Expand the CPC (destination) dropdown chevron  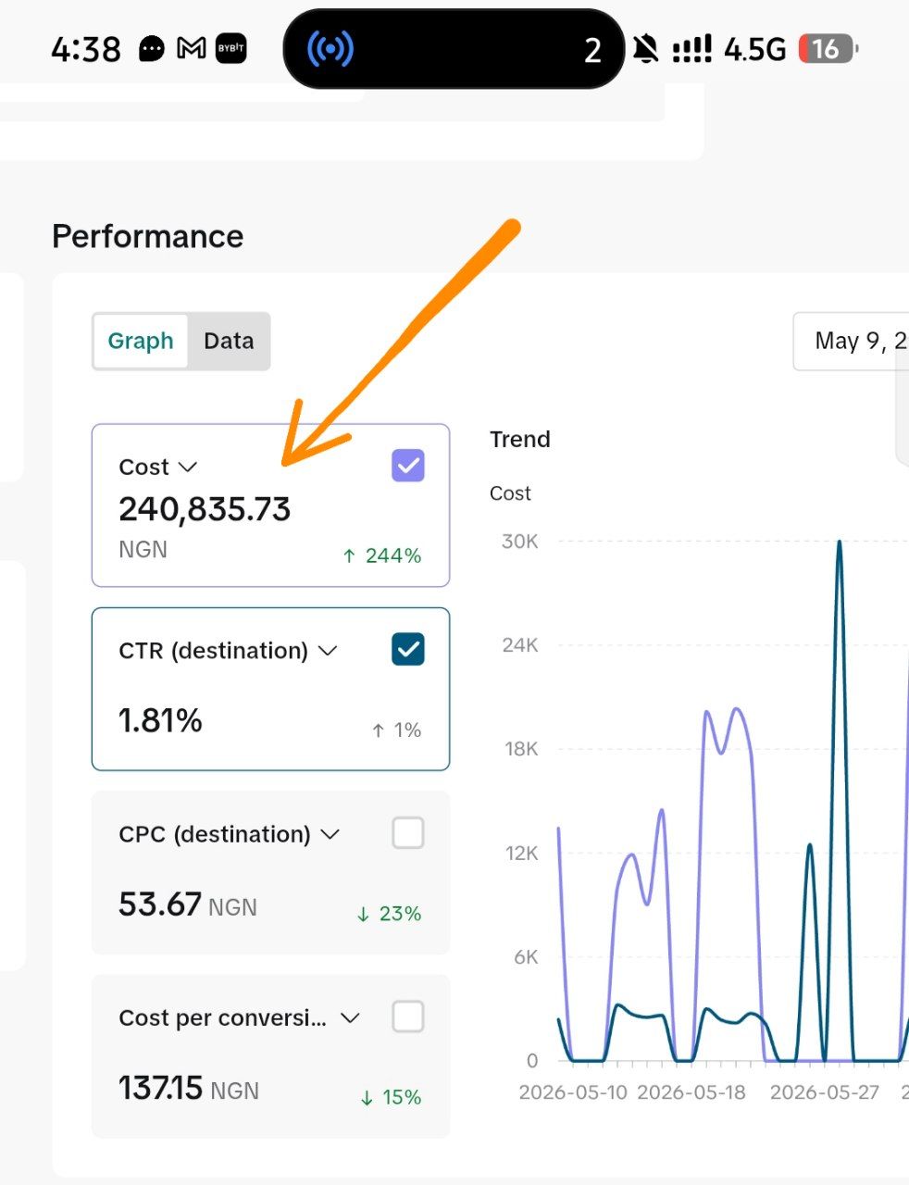click(x=330, y=834)
